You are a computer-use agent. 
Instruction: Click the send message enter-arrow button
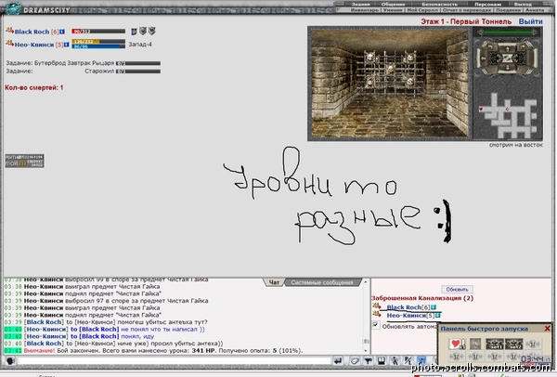(338, 361)
